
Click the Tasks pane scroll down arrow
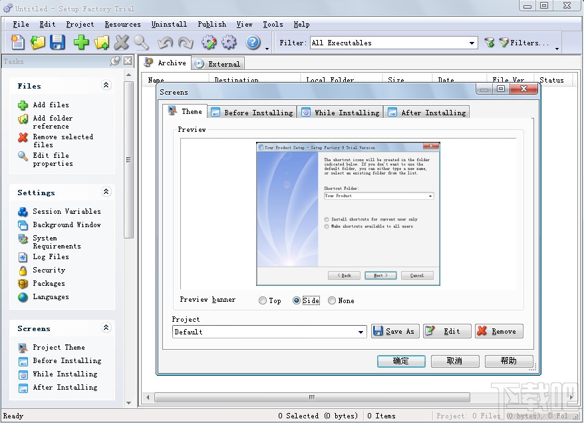pos(128,403)
